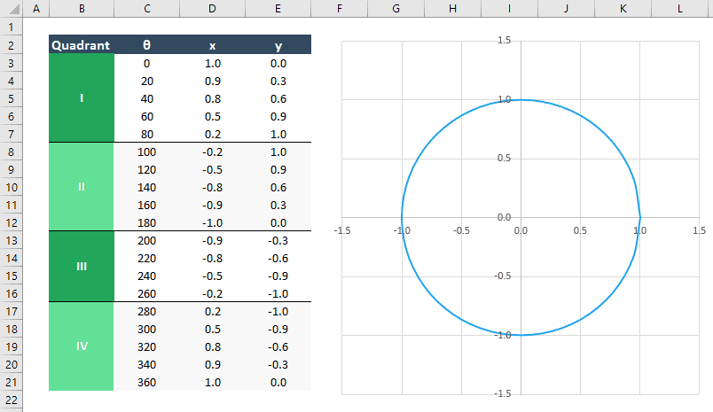Viewport: 713px width, 412px height.
Task: Select the merged Quadrant I cell
Action: (82, 98)
